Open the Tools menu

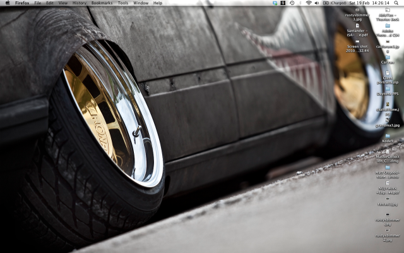click(123, 3)
